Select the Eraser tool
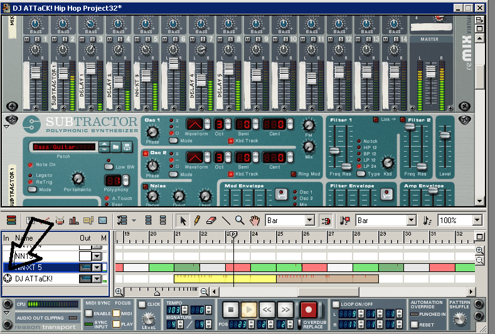Image resolution: width=495 pixels, height=334 pixels. tap(211, 220)
